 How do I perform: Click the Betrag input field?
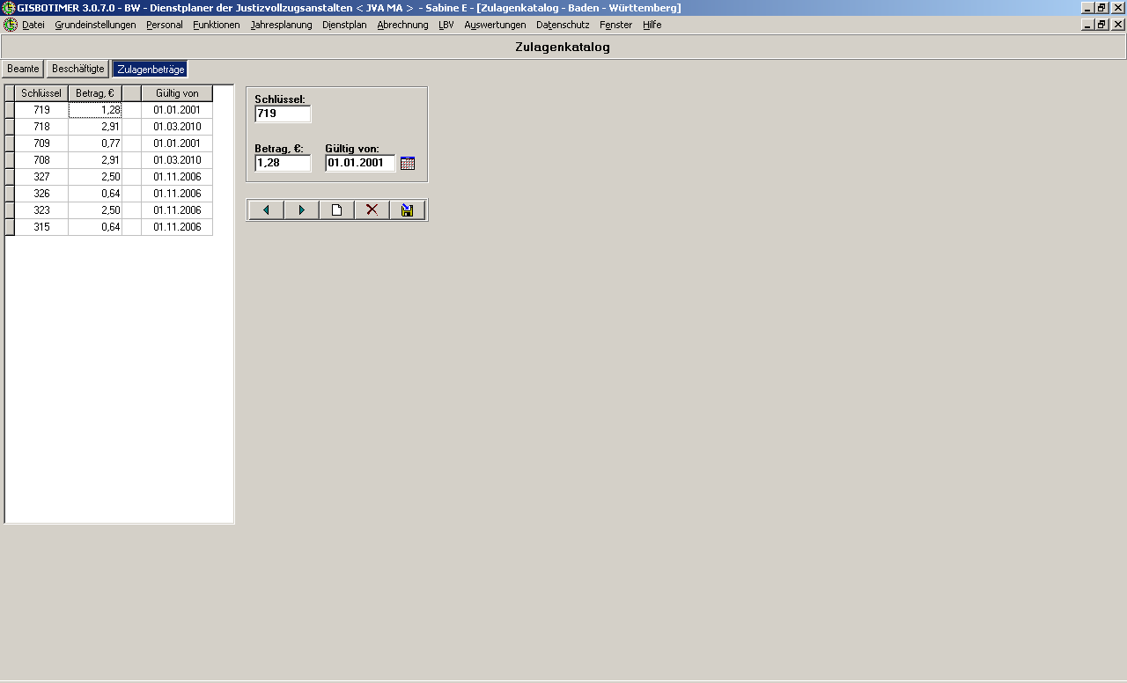[283, 163]
